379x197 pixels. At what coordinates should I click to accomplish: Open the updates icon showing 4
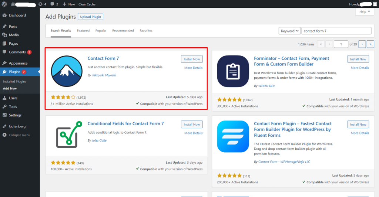click(40, 4)
